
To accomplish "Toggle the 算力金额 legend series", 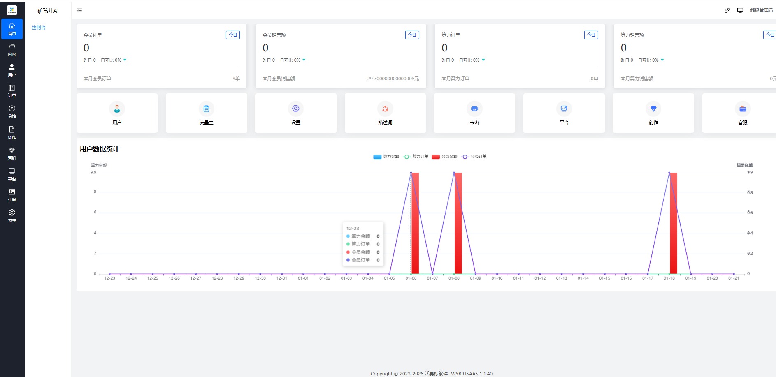I will point(386,157).
